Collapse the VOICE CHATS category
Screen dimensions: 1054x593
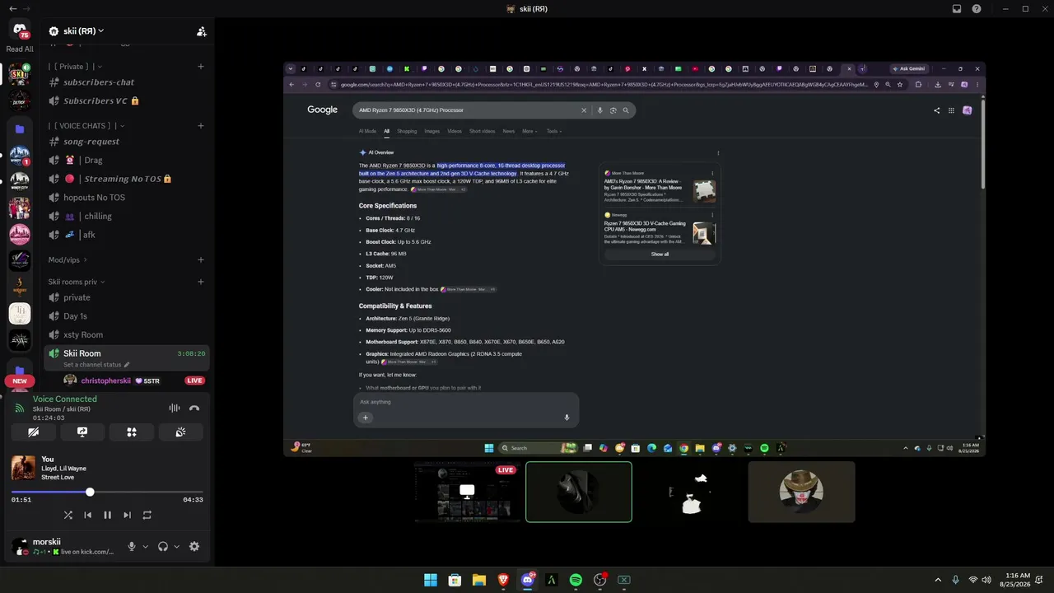86,126
